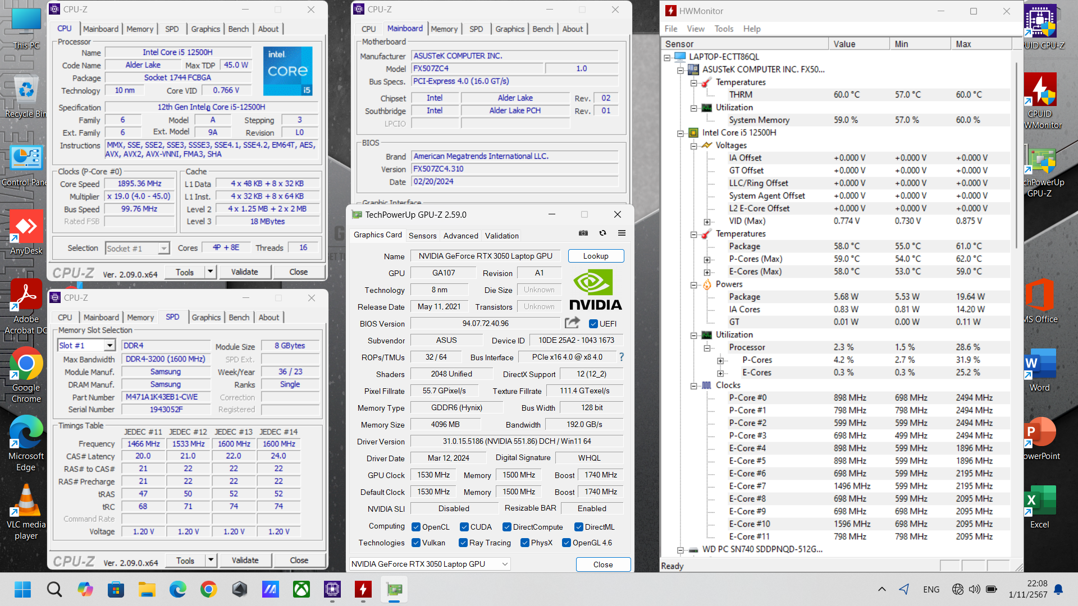Click Tools button in the CPU-Z SPD window

pyautogui.click(x=185, y=560)
